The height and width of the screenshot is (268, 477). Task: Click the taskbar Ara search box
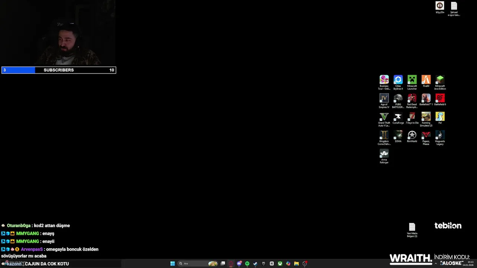(x=198, y=264)
